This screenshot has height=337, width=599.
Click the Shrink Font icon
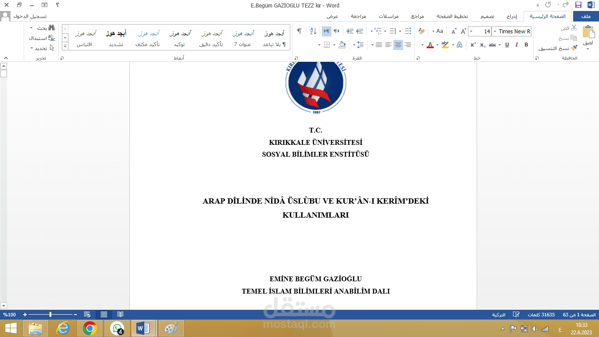click(x=454, y=31)
